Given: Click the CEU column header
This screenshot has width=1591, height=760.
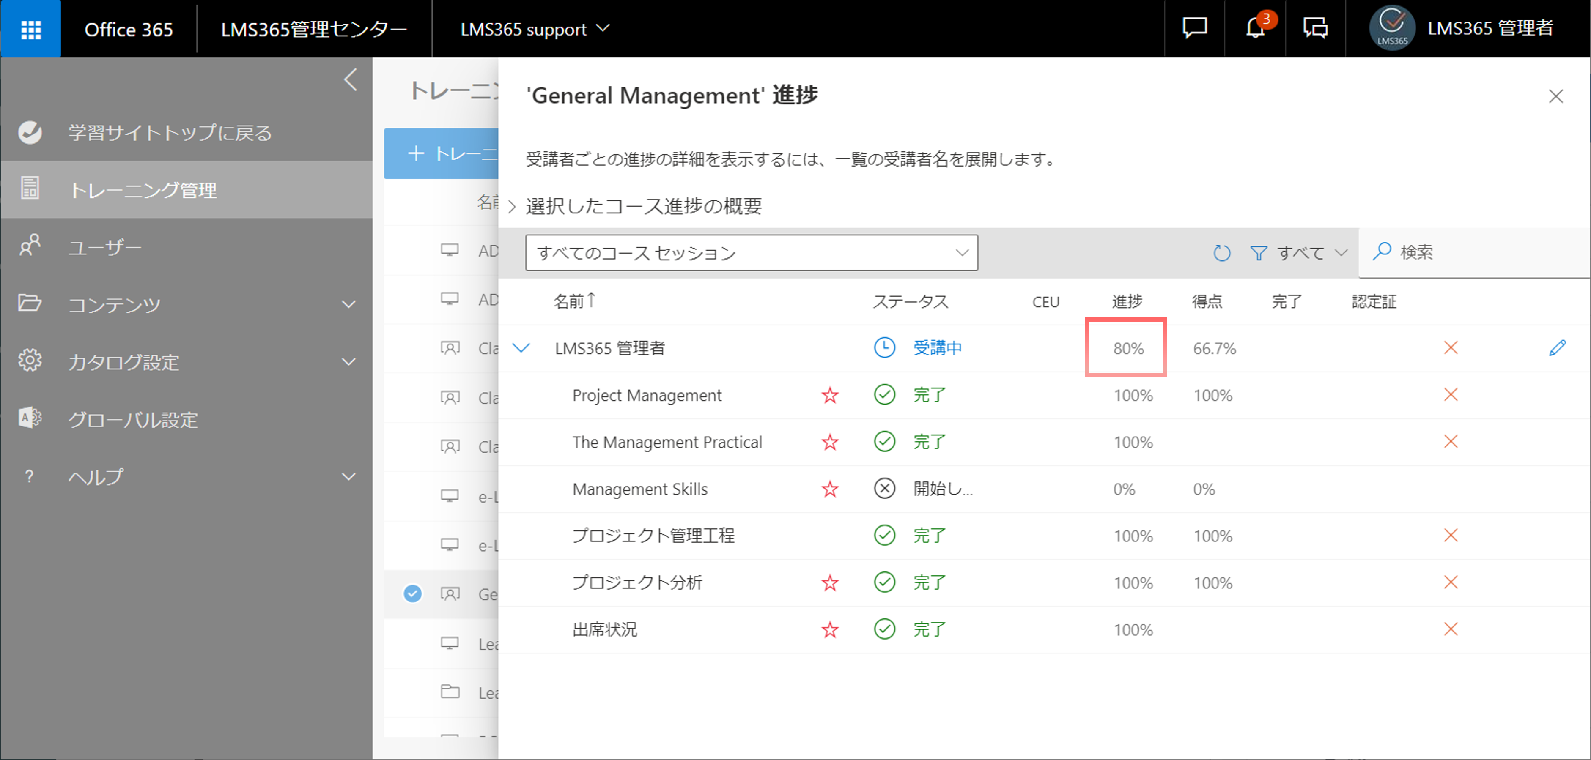Looking at the screenshot, I should click(x=1045, y=302).
